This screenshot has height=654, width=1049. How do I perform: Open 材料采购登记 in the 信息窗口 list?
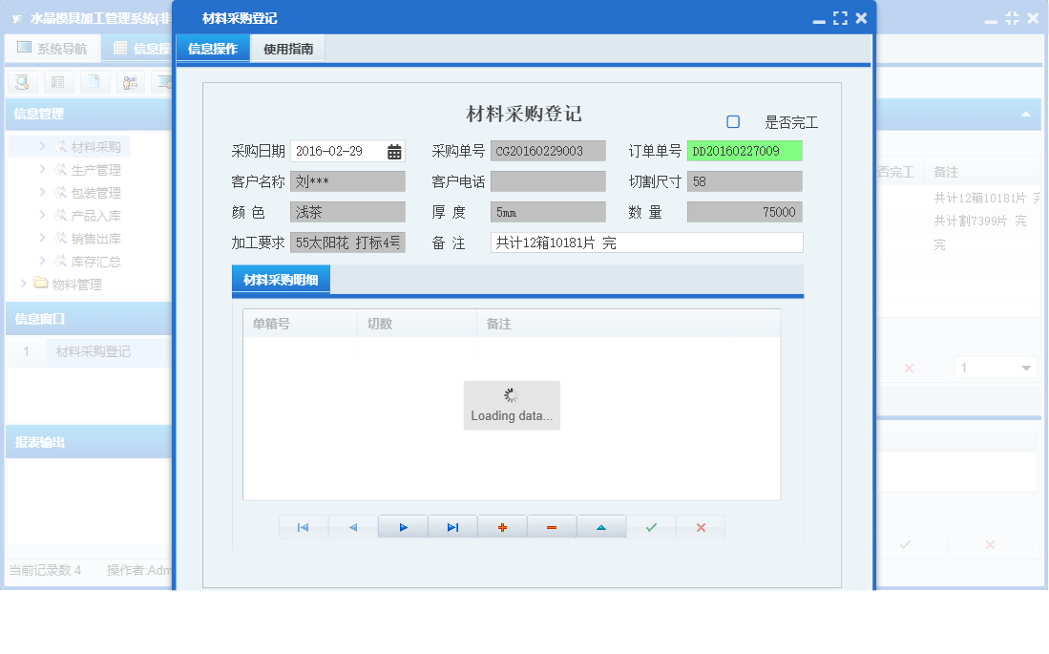(x=94, y=351)
